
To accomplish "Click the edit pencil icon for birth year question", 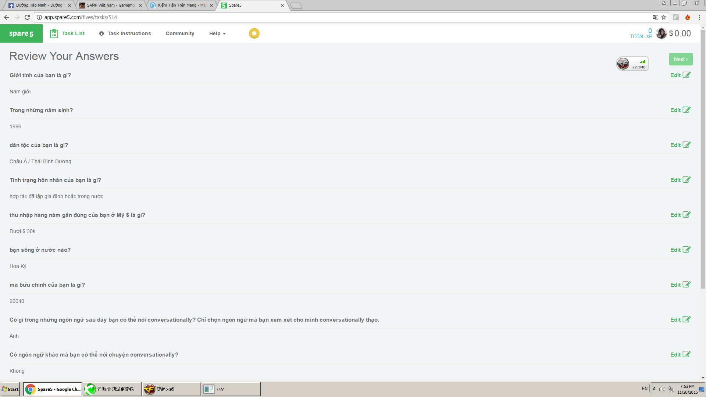I will click(x=687, y=110).
